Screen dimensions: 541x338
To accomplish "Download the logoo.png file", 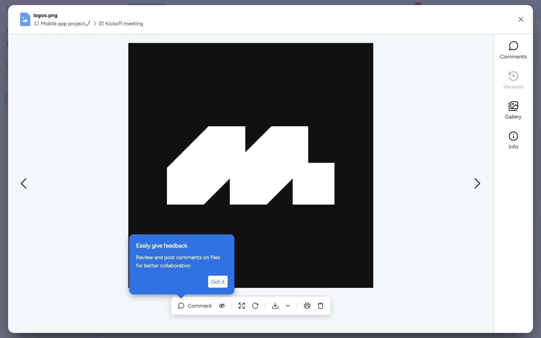I will [275, 306].
